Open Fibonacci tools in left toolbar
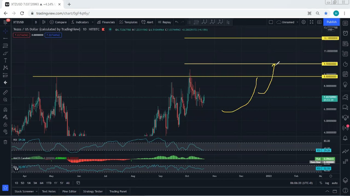 [5, 46]
